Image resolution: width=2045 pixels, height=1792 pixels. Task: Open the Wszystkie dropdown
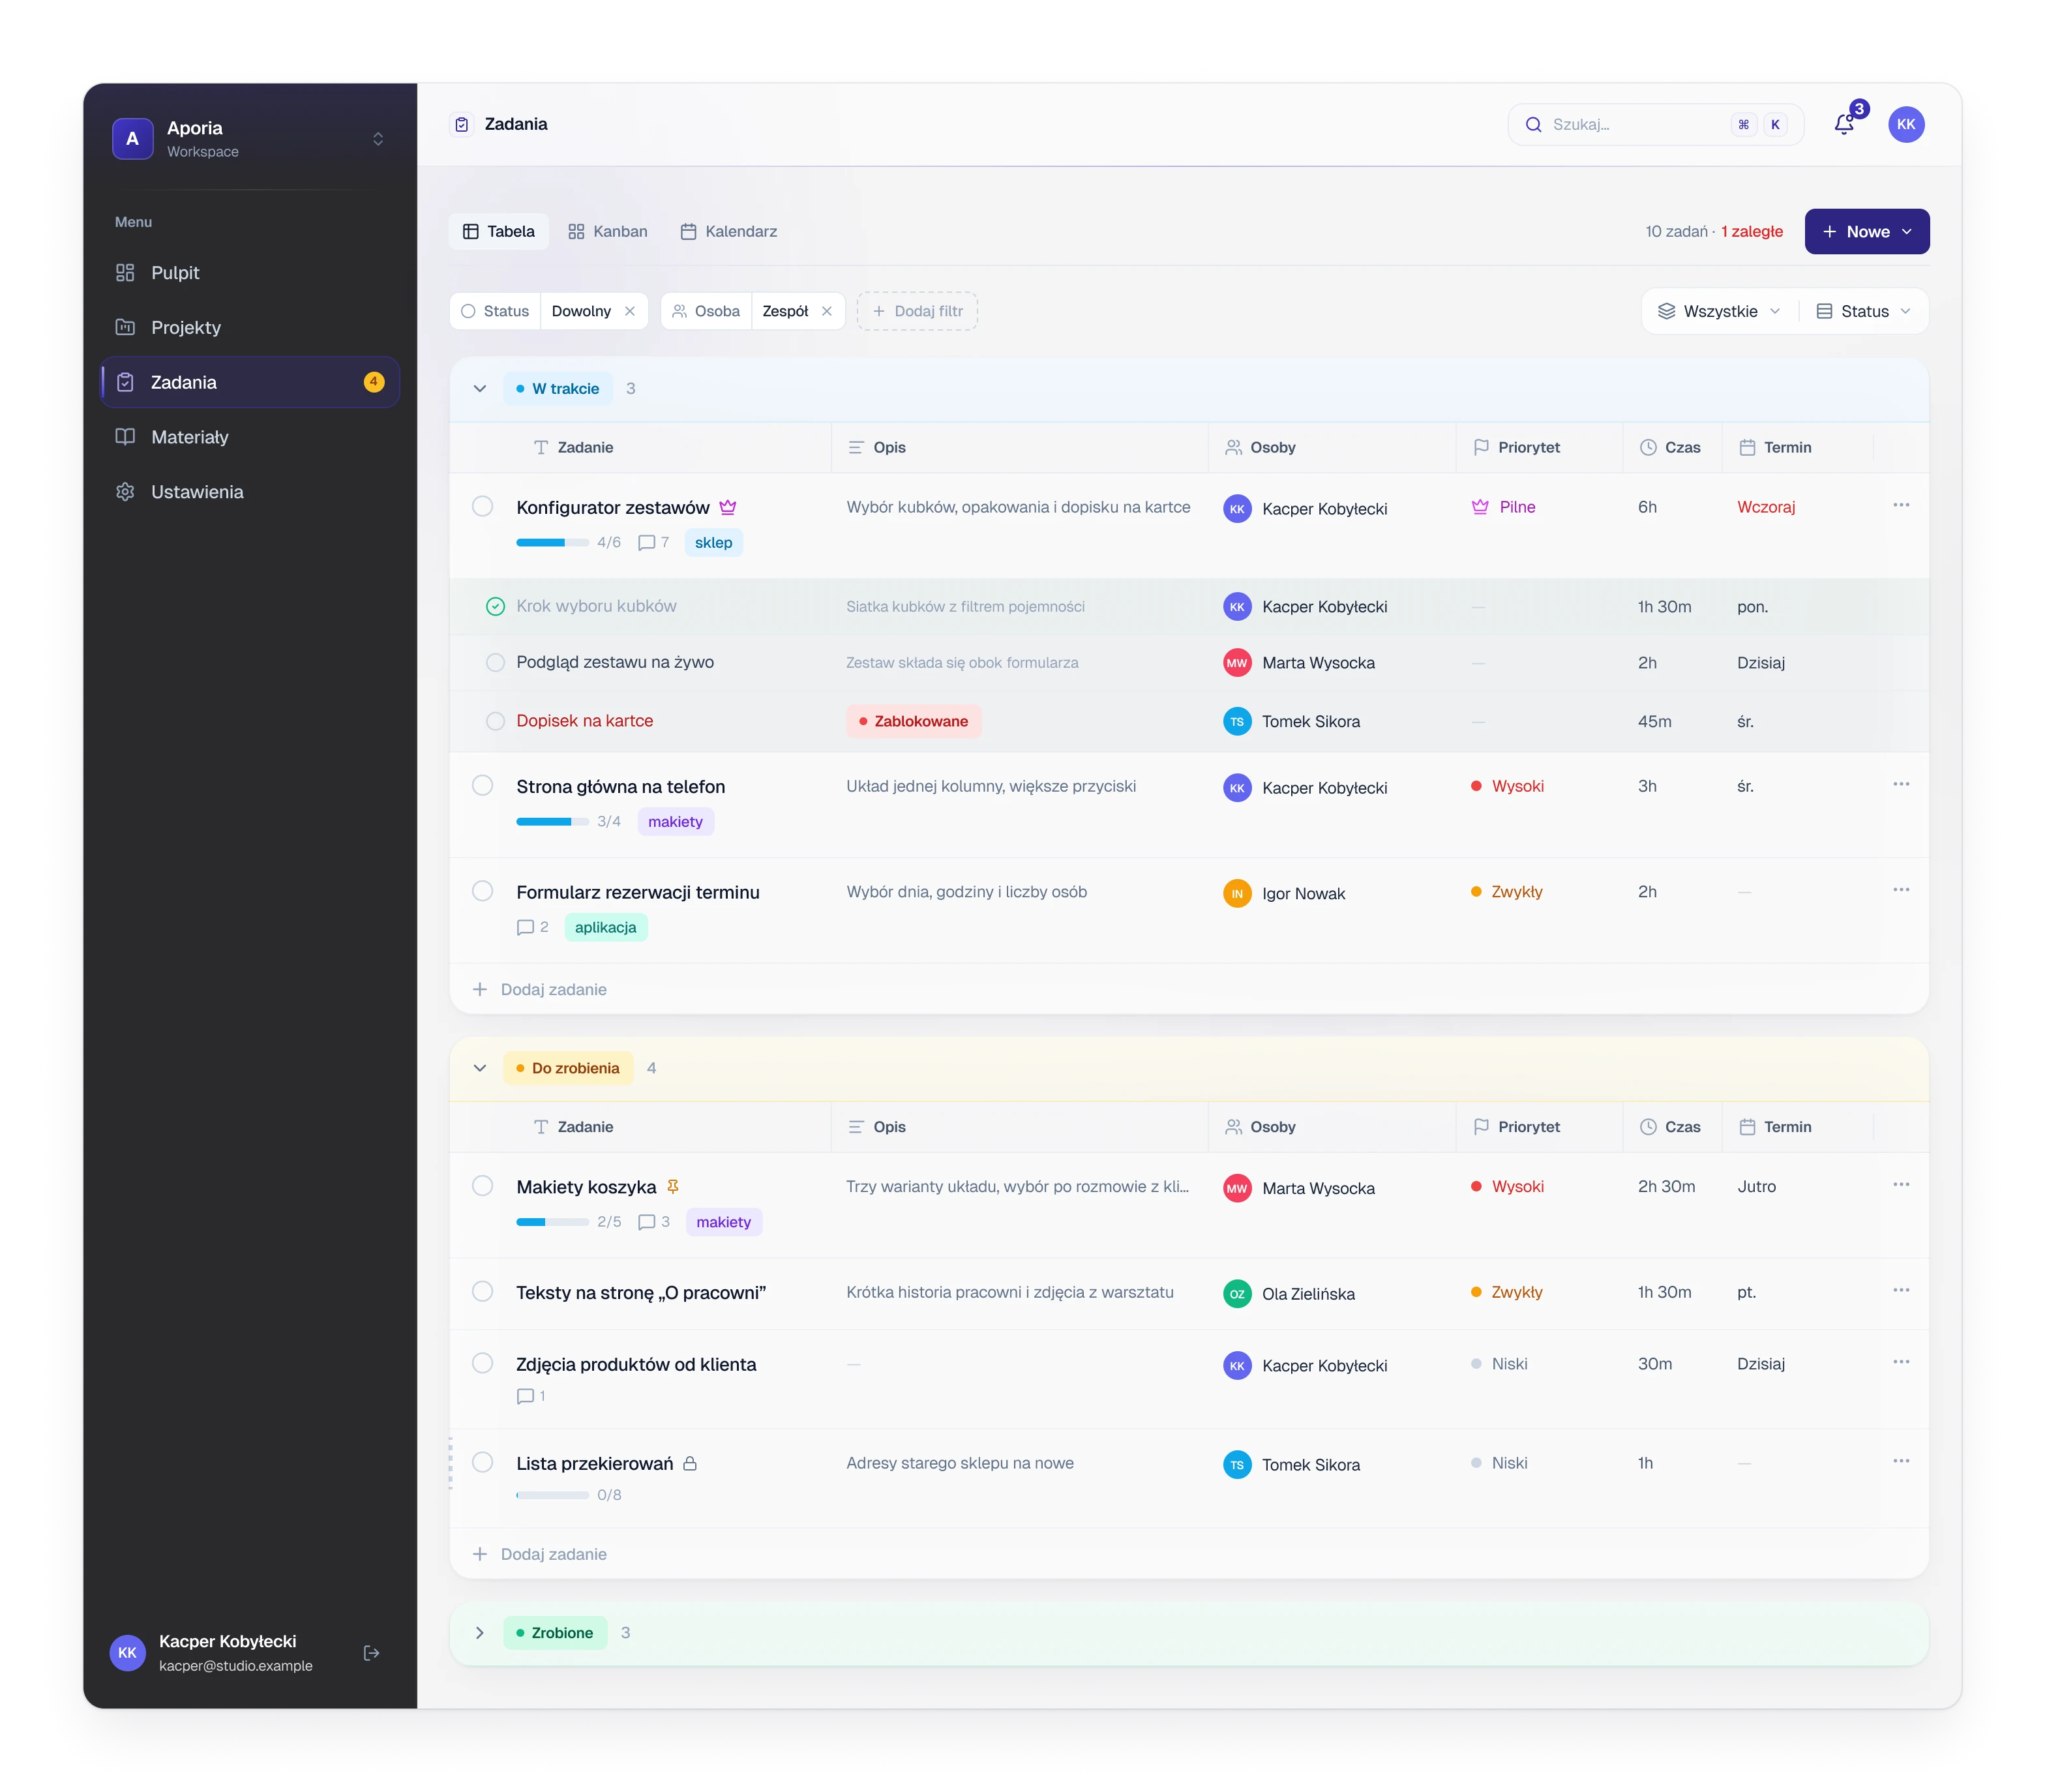click(1718, 311)
